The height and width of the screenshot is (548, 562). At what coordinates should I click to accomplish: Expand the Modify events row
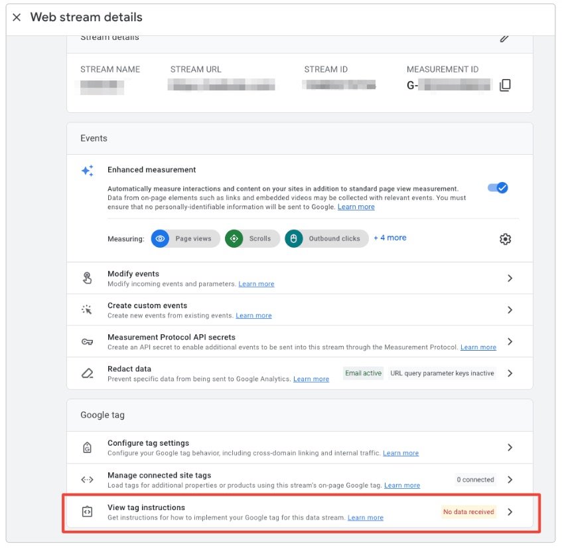[x=510, y=278]
